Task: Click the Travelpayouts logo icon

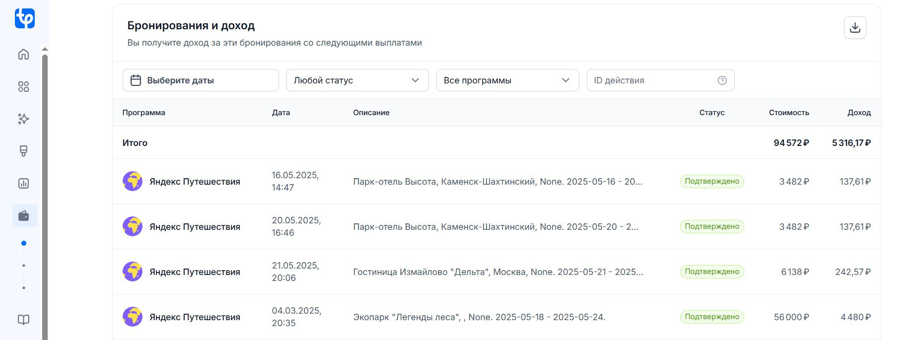Action: 24,18
